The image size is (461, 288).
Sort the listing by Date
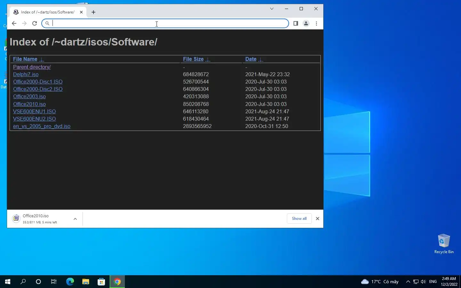251,59
